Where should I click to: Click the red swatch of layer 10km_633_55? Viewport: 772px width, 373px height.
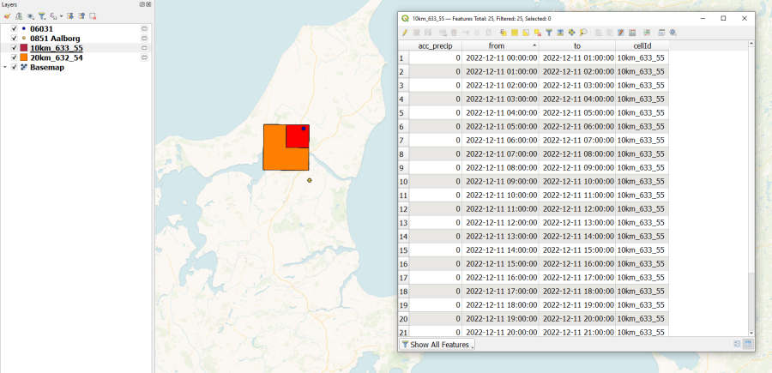pyautogui.click(x=23, y=48)
